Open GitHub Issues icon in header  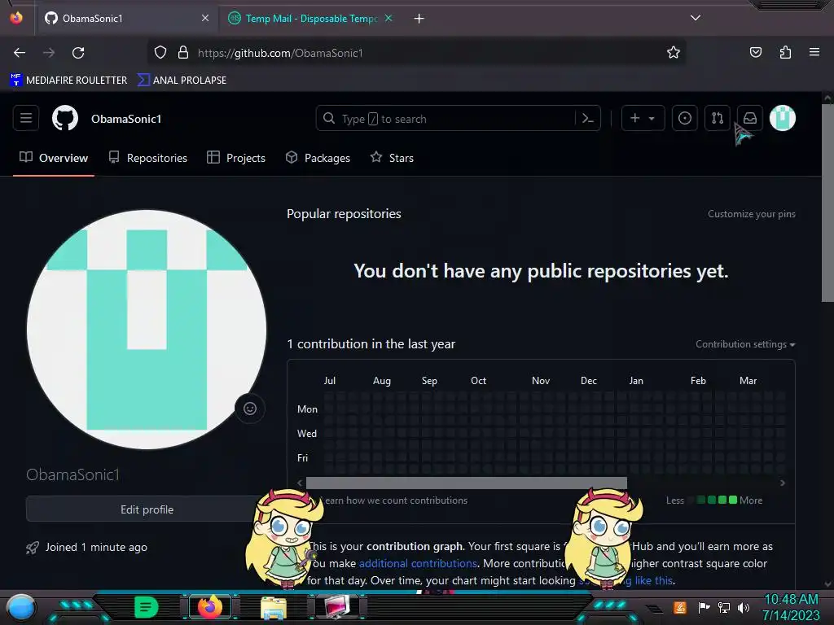pos(684,118)
